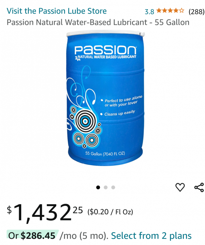This screenshot has width=205, height=245.
Task: Click the $0.20 per Fl Oz unit price
Action: pyautogui.click(x=110, y=212)
